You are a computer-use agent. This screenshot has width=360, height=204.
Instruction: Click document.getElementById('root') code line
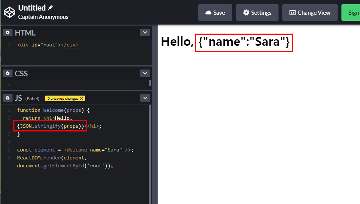(65, 166)
